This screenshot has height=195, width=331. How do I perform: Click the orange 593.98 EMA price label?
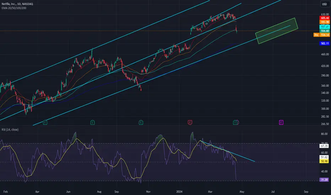[x=325, y=22]
